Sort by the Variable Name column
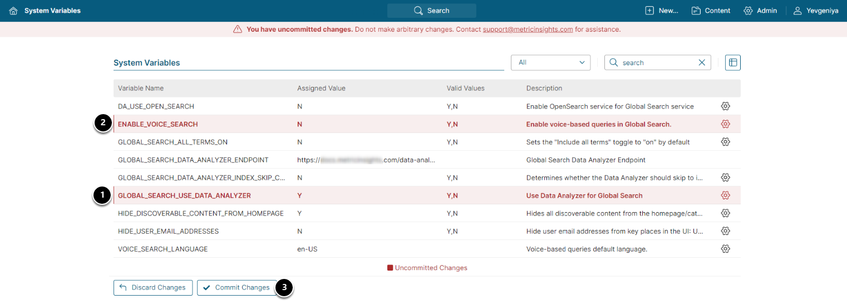The width and height of the screenshot is (847, 304). 141,89
